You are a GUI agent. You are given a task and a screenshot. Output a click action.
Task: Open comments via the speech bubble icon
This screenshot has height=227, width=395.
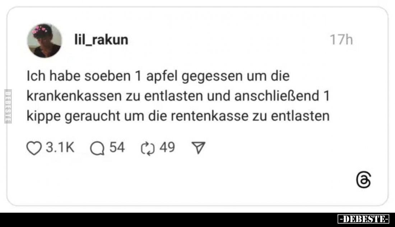tap(97, 148)
